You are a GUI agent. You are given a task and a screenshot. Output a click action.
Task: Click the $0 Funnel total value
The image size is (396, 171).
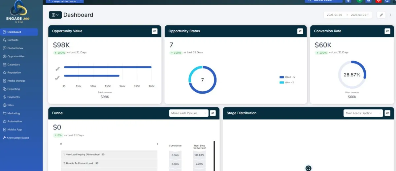click(57, 127)
